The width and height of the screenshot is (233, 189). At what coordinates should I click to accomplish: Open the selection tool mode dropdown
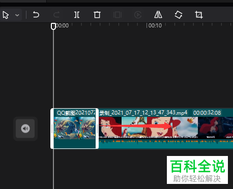click(x=17, y=15)
